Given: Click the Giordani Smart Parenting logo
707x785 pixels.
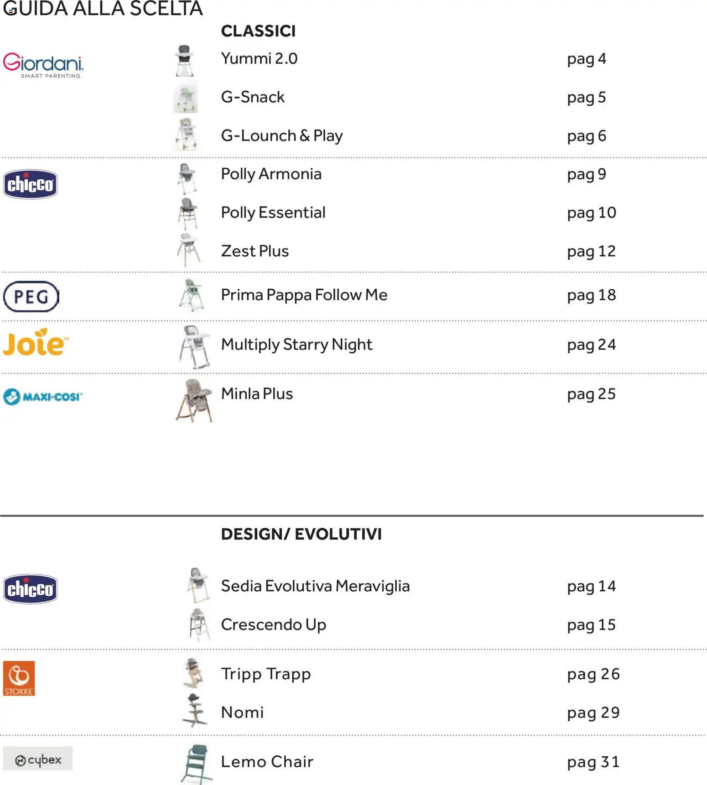Looking at the screenshot, I should pos(43,65).
